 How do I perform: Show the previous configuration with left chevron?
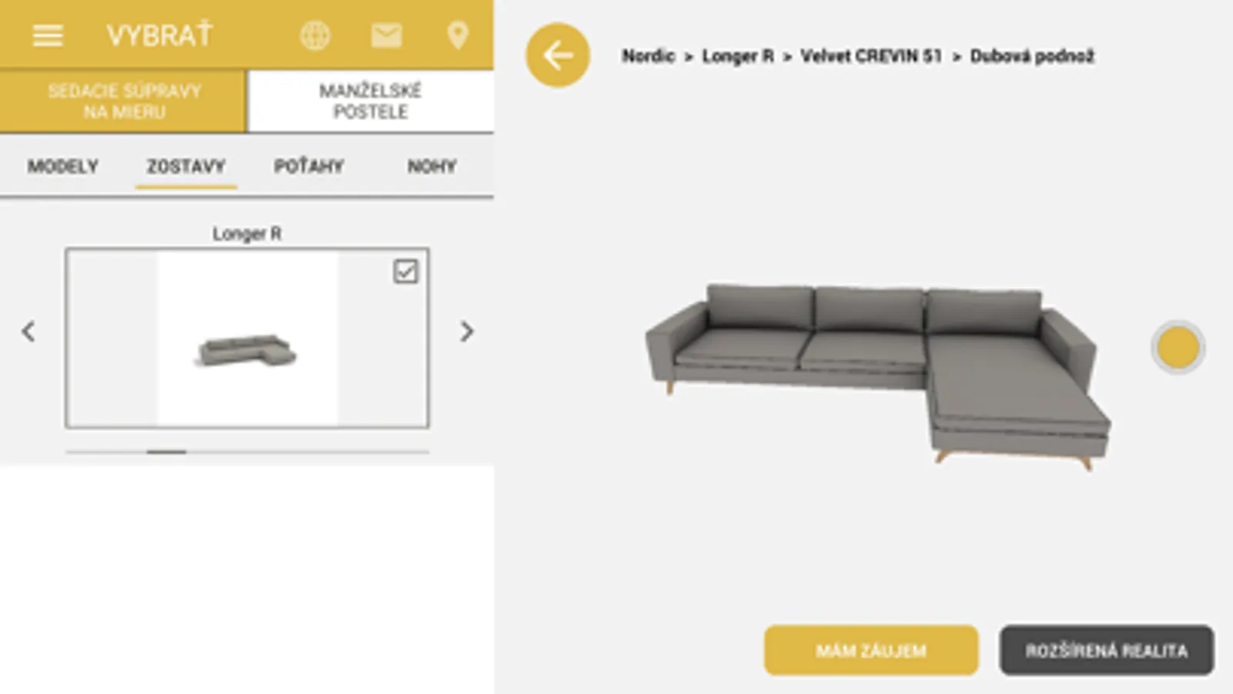tap(29, 332)
